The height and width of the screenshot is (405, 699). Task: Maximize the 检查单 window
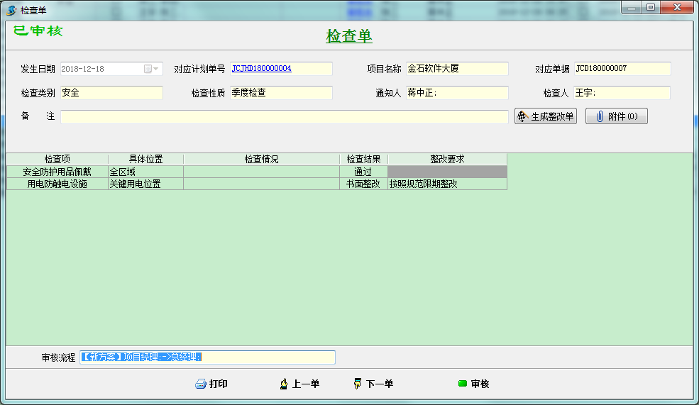651,8
